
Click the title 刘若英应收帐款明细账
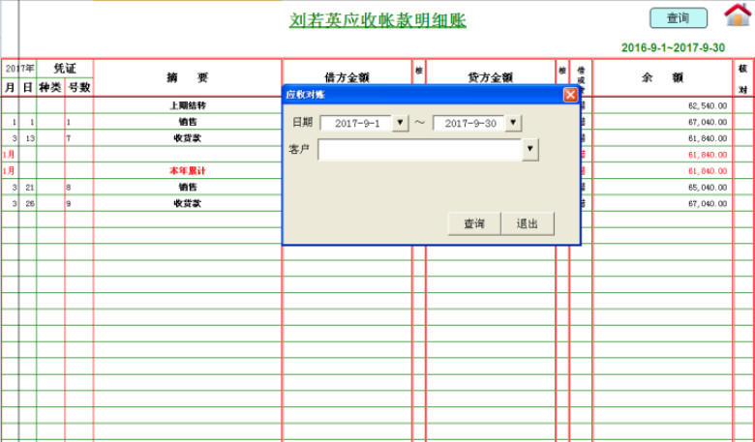(377, 20)
